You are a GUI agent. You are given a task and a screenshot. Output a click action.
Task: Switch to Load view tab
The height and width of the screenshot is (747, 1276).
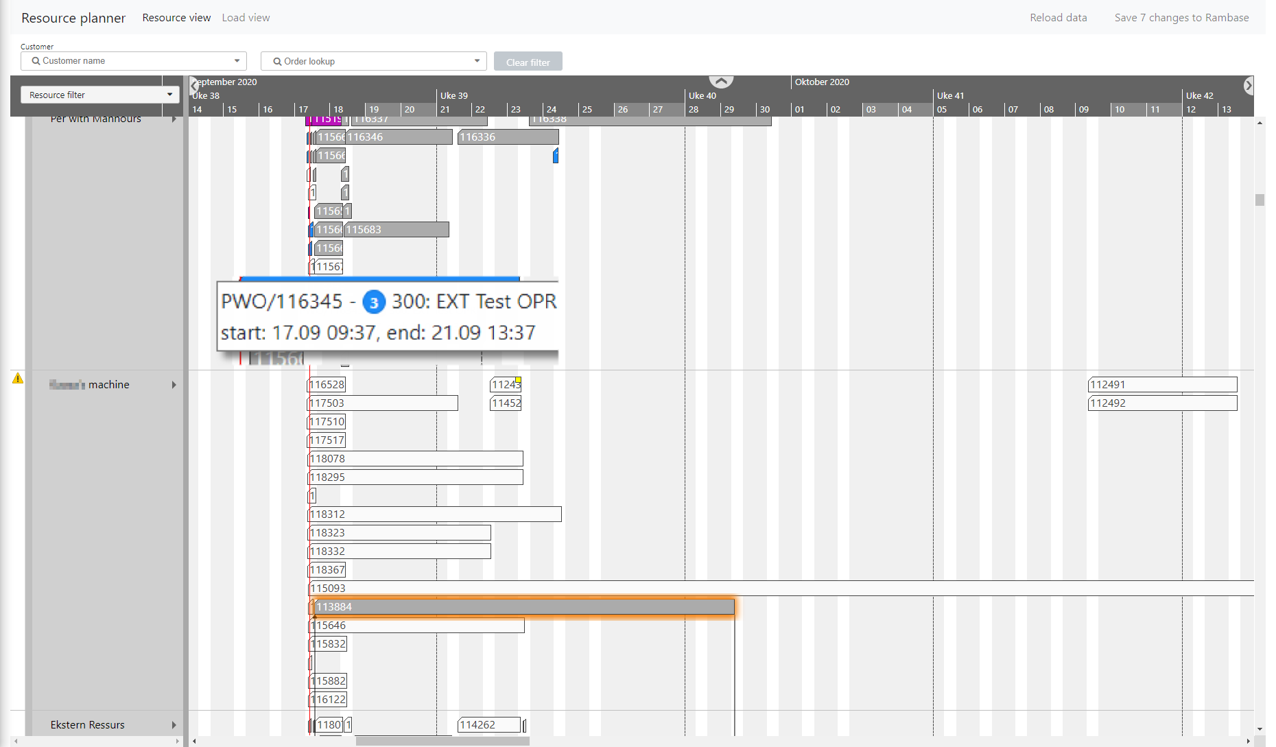click(x=246, y=18)
